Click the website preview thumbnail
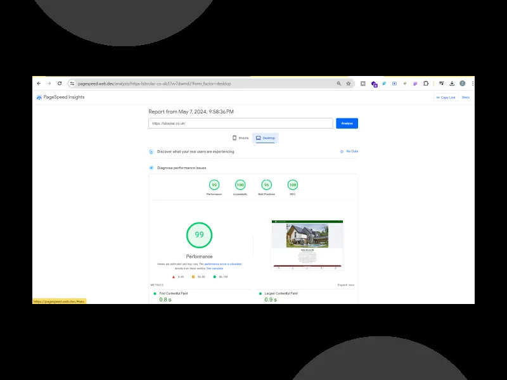Screen dimensions: 507x380 pyautogui.click(x=307, y=245)
